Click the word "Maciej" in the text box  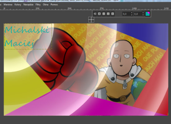point(19,43)
